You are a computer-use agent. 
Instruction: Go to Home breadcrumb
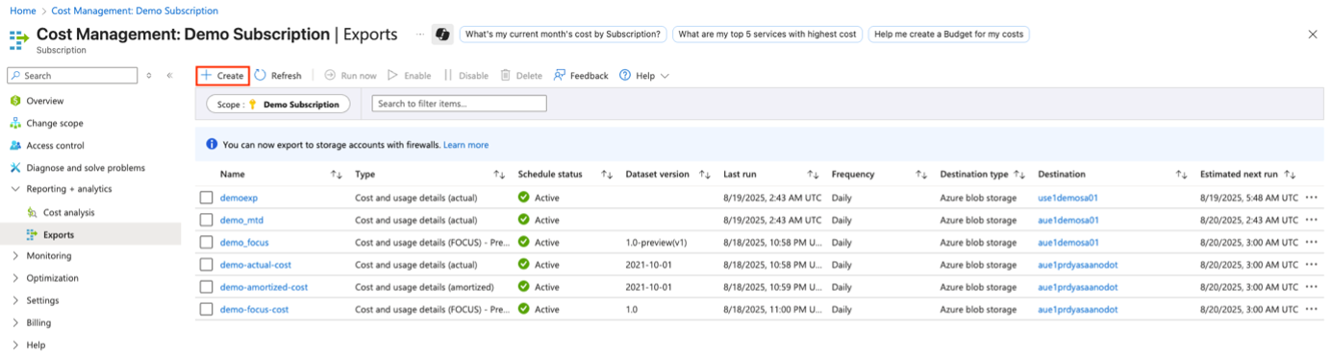pyautogui.click(x=22, y=11)
